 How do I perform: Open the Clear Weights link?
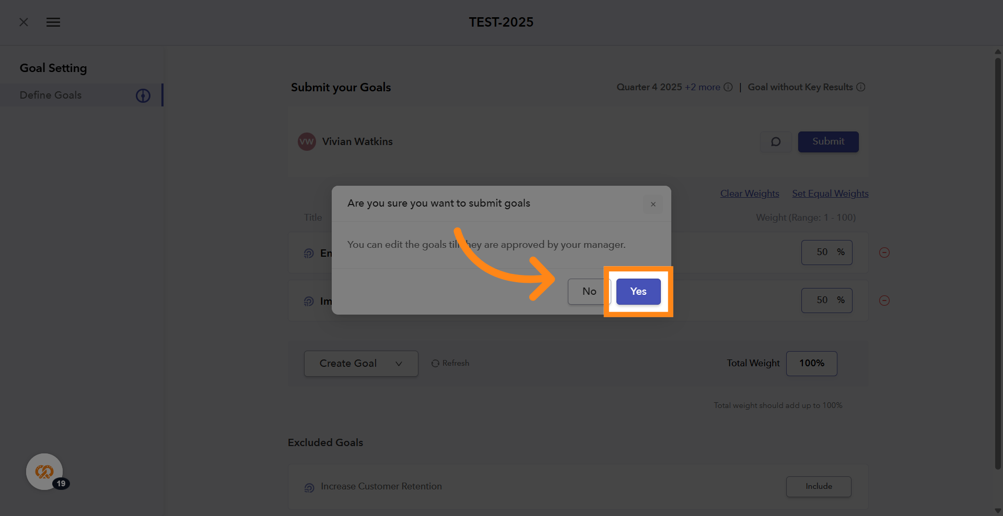pyautogui.click(x=749, y=193)
